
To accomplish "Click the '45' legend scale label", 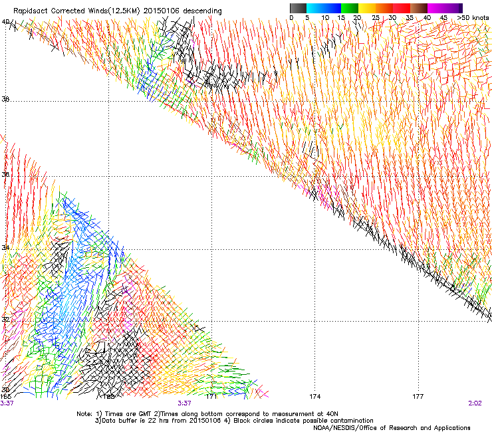I will tap(443, 18).
